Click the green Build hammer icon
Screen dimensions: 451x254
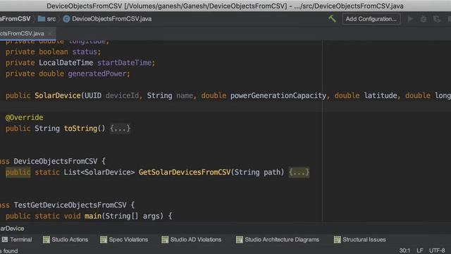[x=332, y=19]
